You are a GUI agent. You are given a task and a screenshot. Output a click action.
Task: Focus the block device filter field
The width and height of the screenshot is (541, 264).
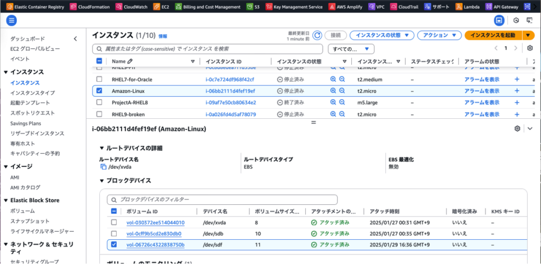pyautogui.click(x=222, y=200)
